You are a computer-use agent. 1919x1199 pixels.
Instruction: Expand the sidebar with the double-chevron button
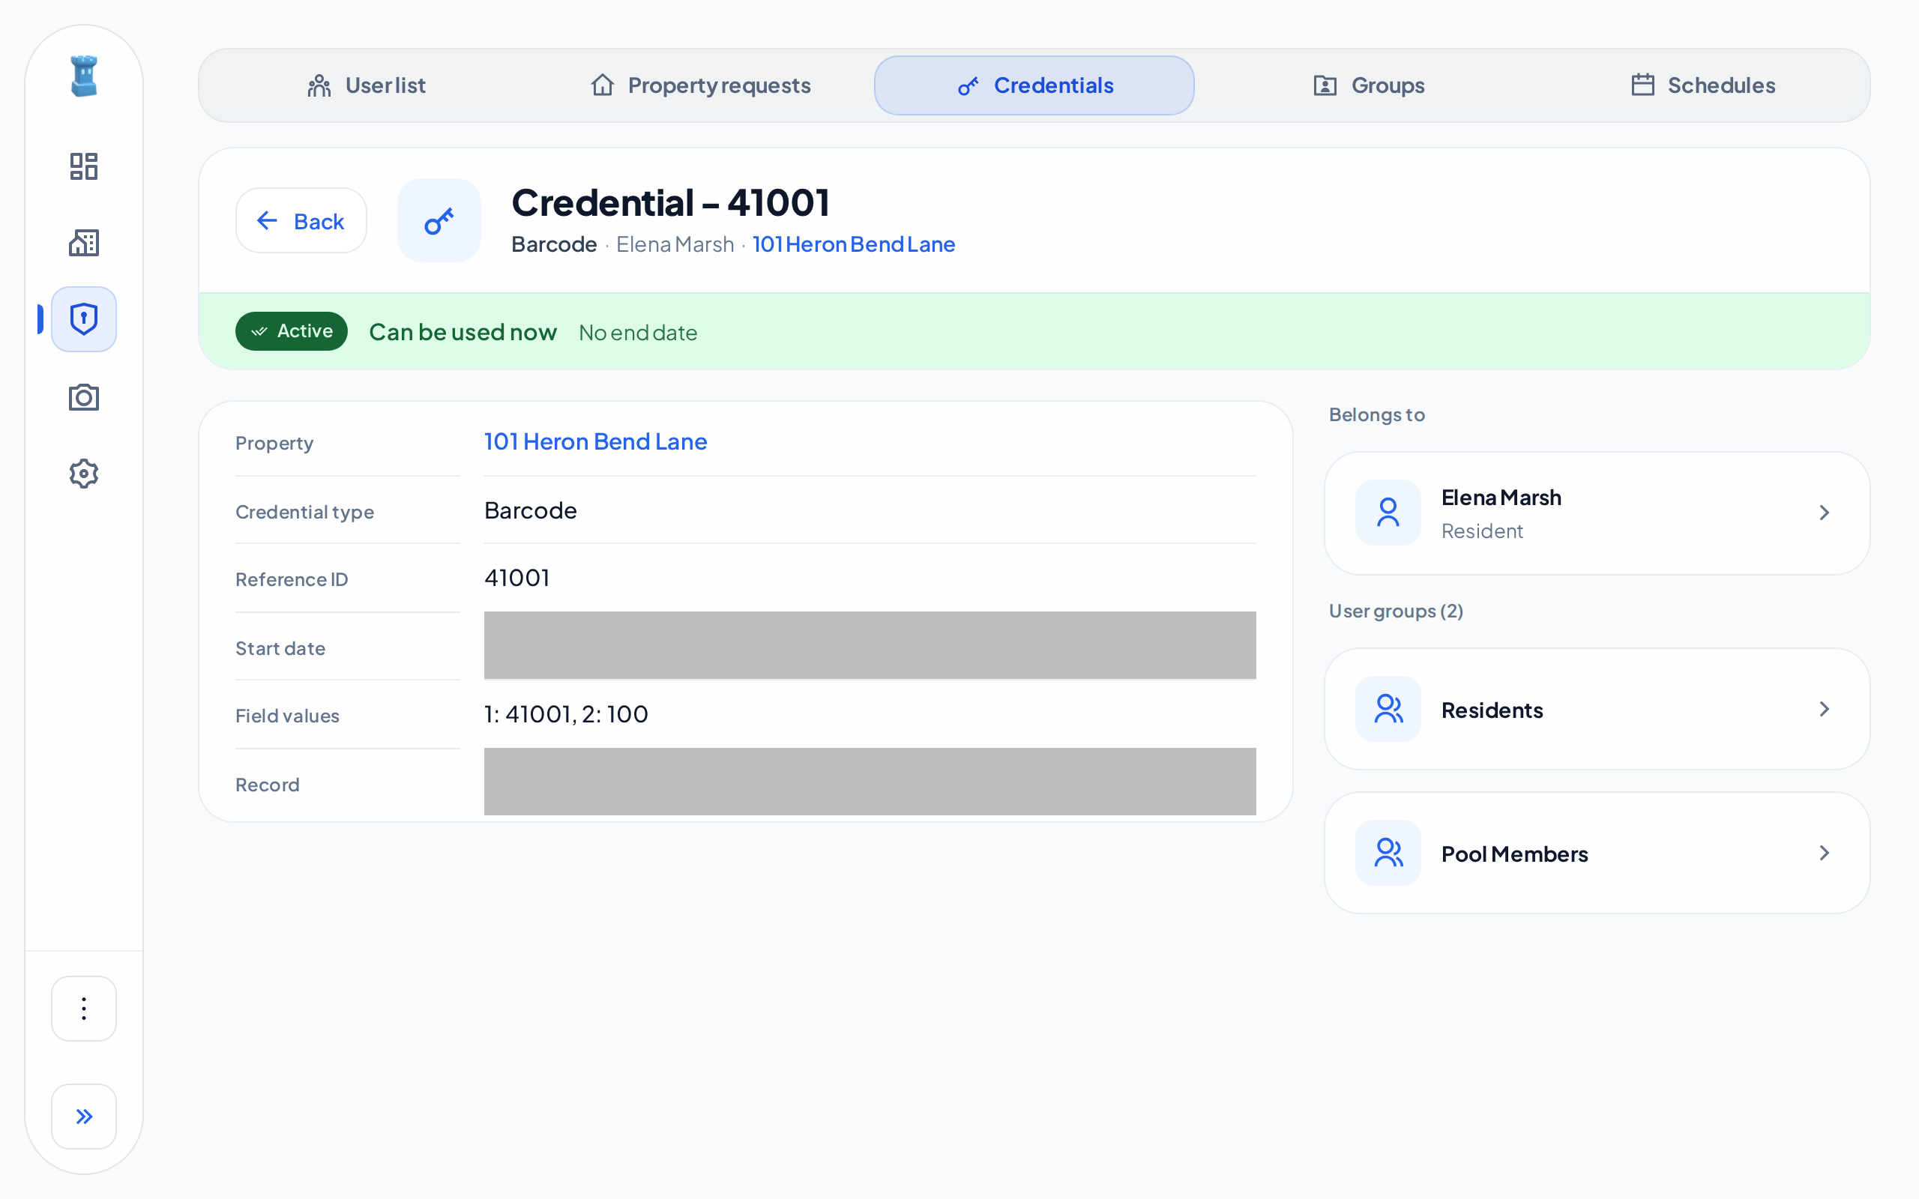(x=83, y=1117)
